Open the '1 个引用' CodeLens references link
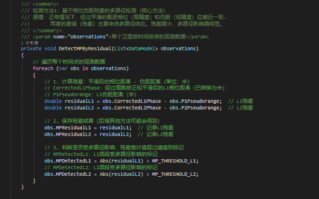 tap(29, 43)
